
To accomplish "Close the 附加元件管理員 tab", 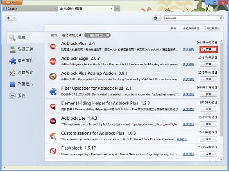I will [112, 9].
